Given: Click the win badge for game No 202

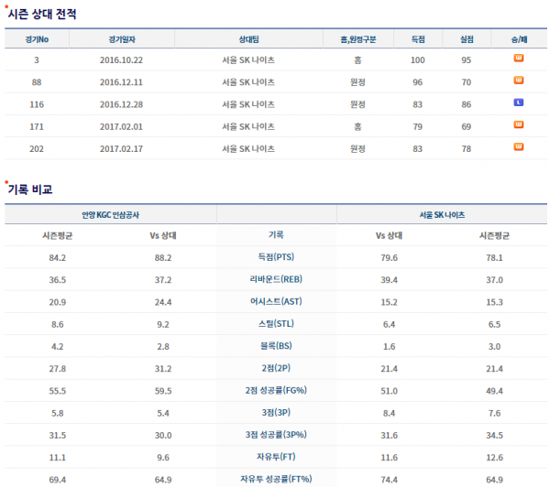Looking at the screenshot, I should tap(519, 146).
